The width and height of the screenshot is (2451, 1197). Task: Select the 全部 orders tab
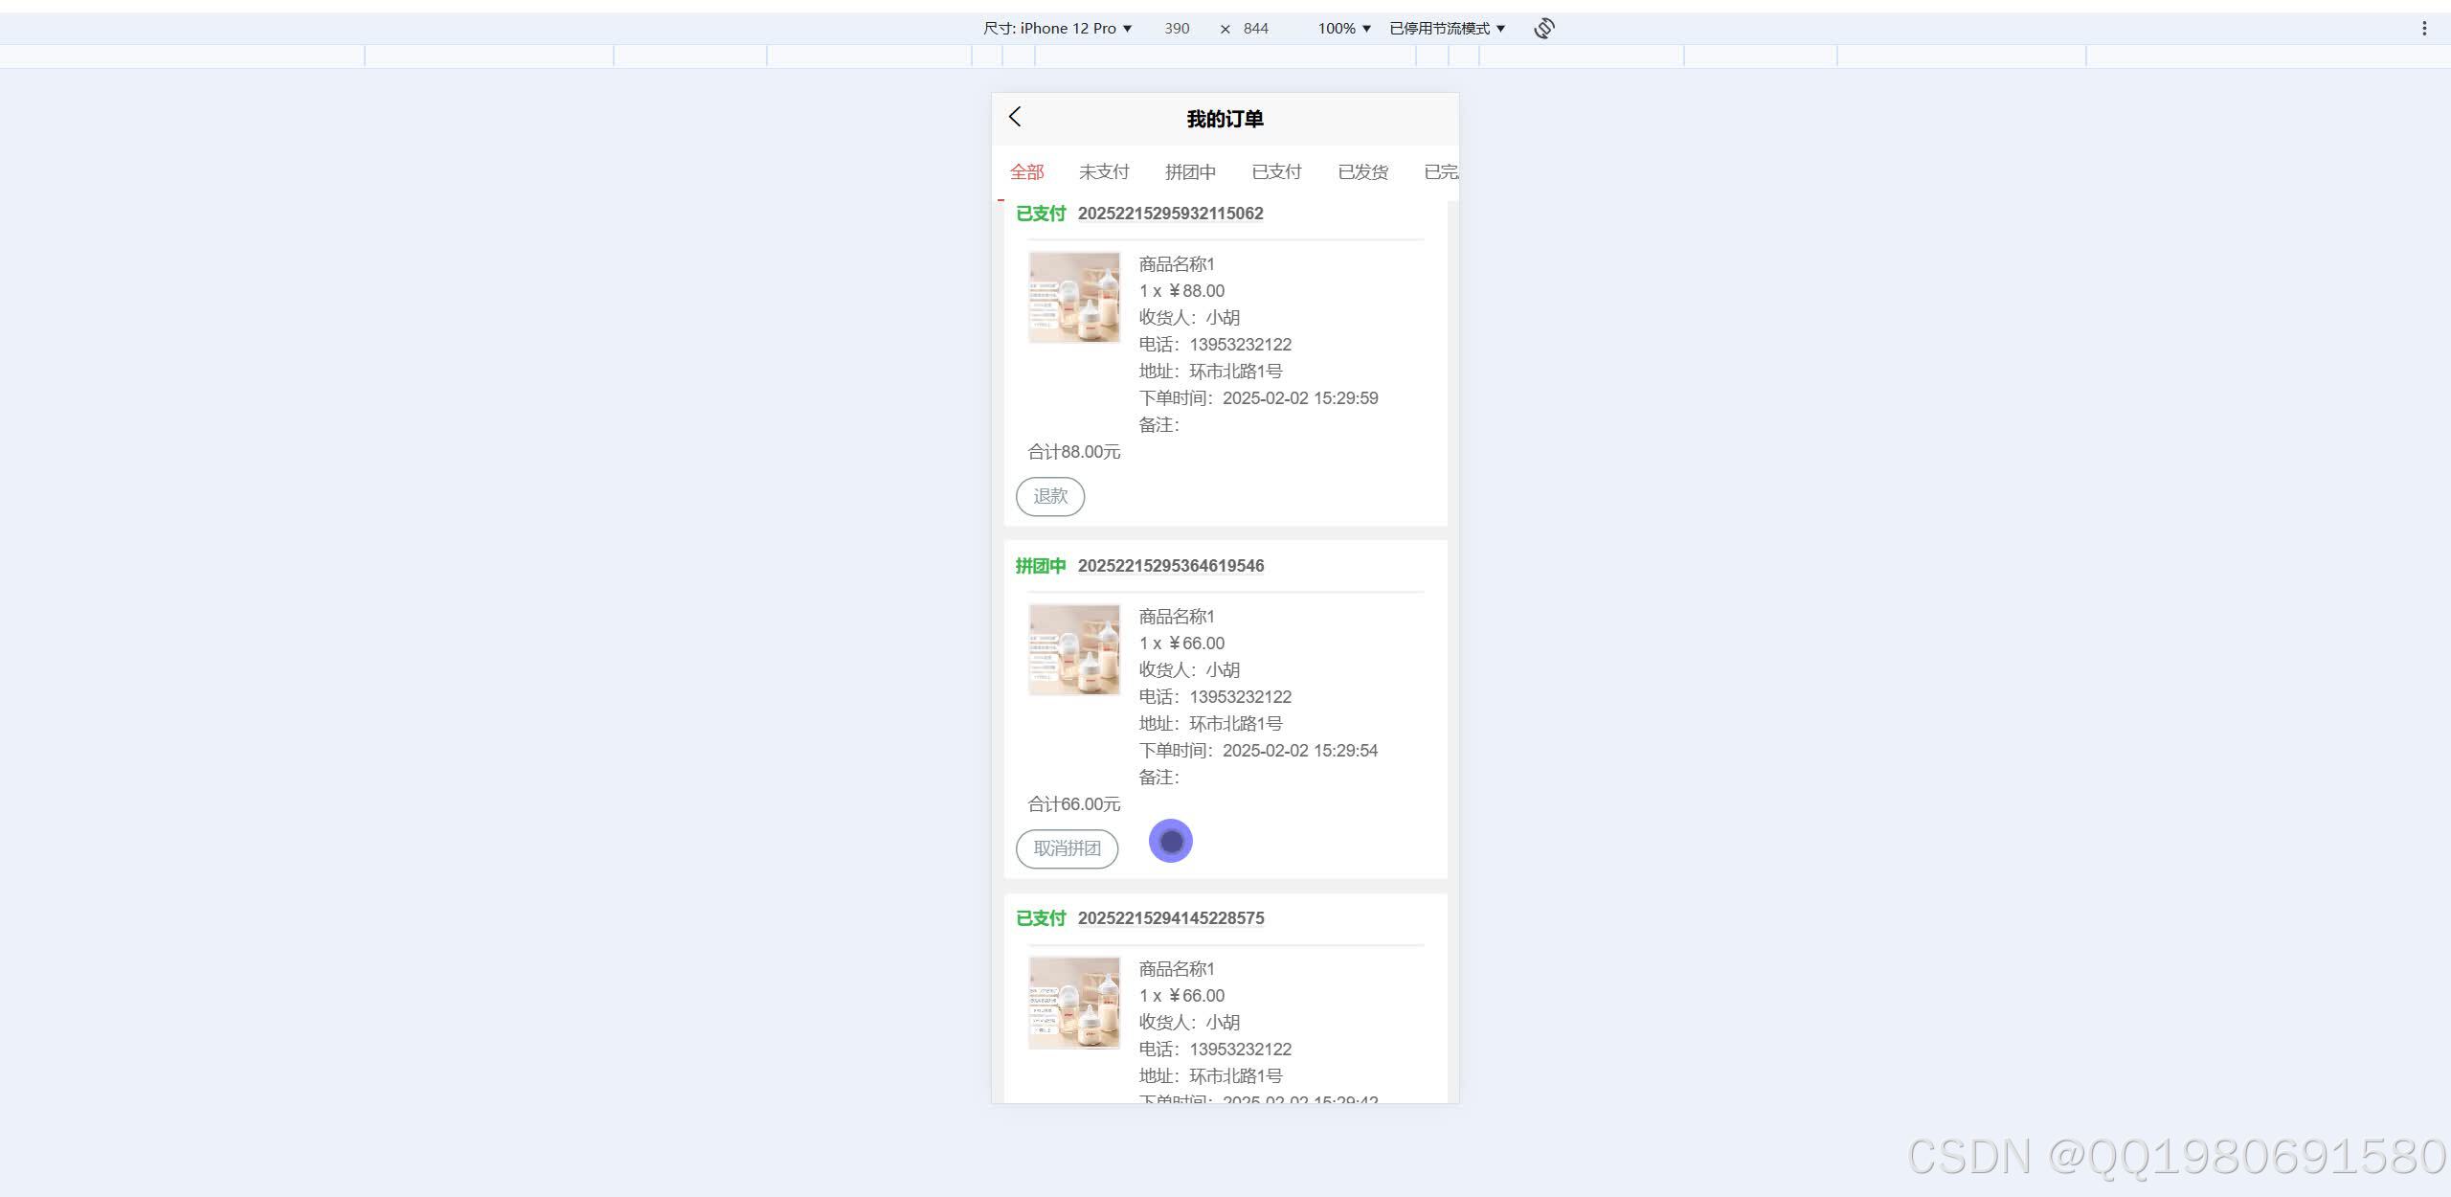pyautogui.click(x=1026, y=171)
